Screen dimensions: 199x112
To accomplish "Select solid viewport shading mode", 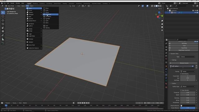I will 157,6.
